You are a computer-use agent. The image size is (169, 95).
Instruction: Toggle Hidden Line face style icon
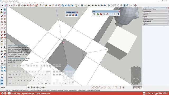pos(118,5)
